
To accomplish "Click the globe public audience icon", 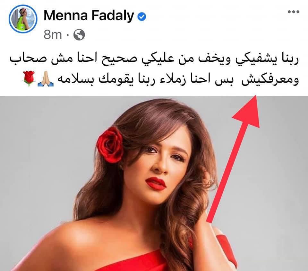I will click(79, 35).
